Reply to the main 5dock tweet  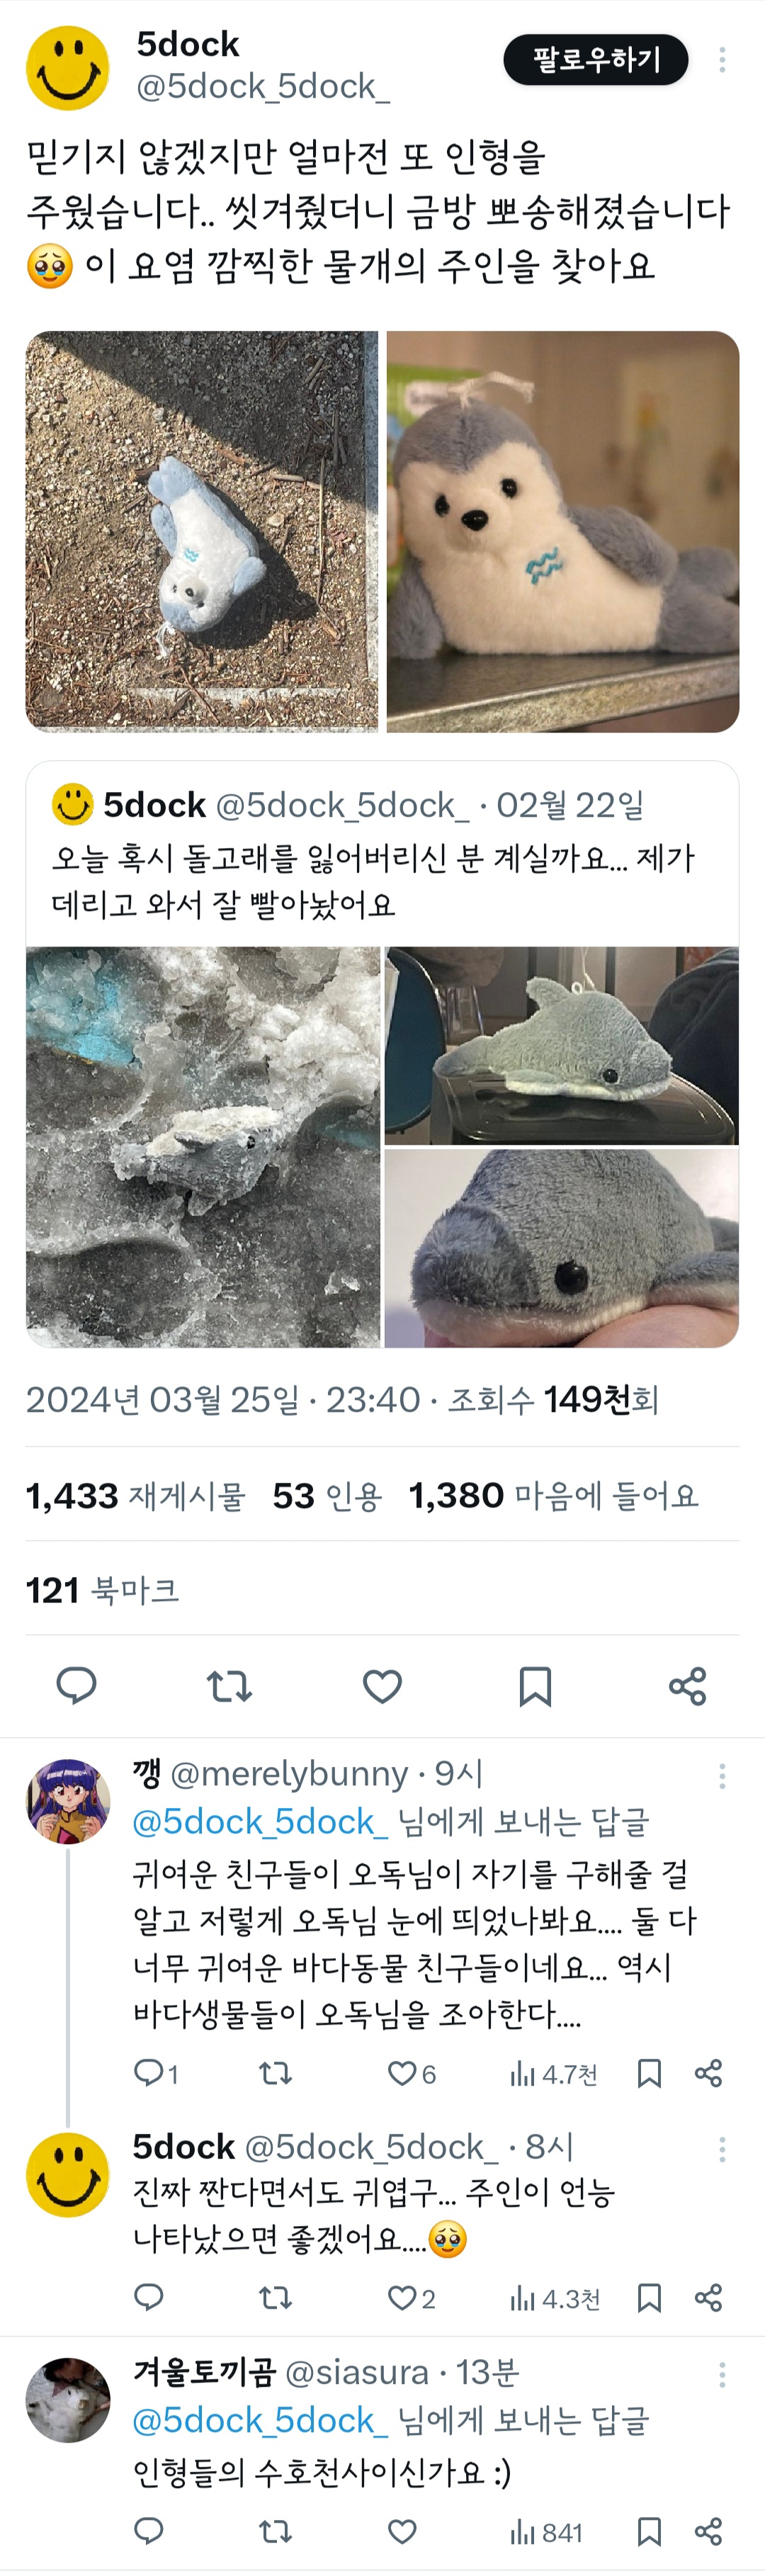tap(76, 1686)
